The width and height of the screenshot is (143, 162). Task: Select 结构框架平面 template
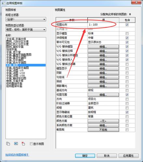[x=14, y=86]
